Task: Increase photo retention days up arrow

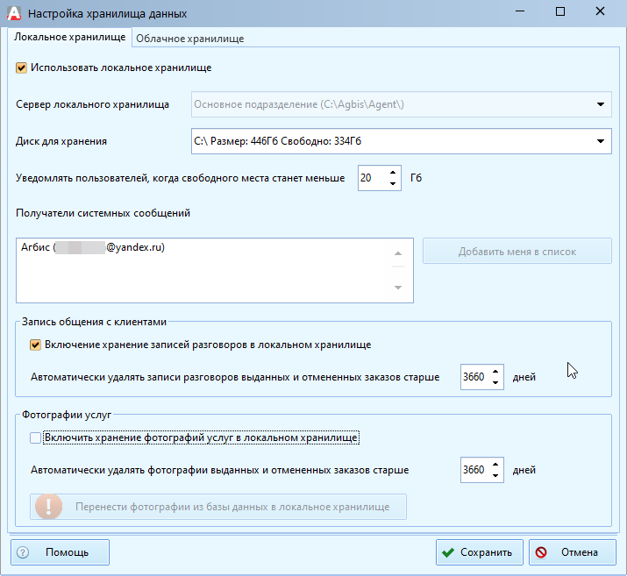Action: coord(495,464)
